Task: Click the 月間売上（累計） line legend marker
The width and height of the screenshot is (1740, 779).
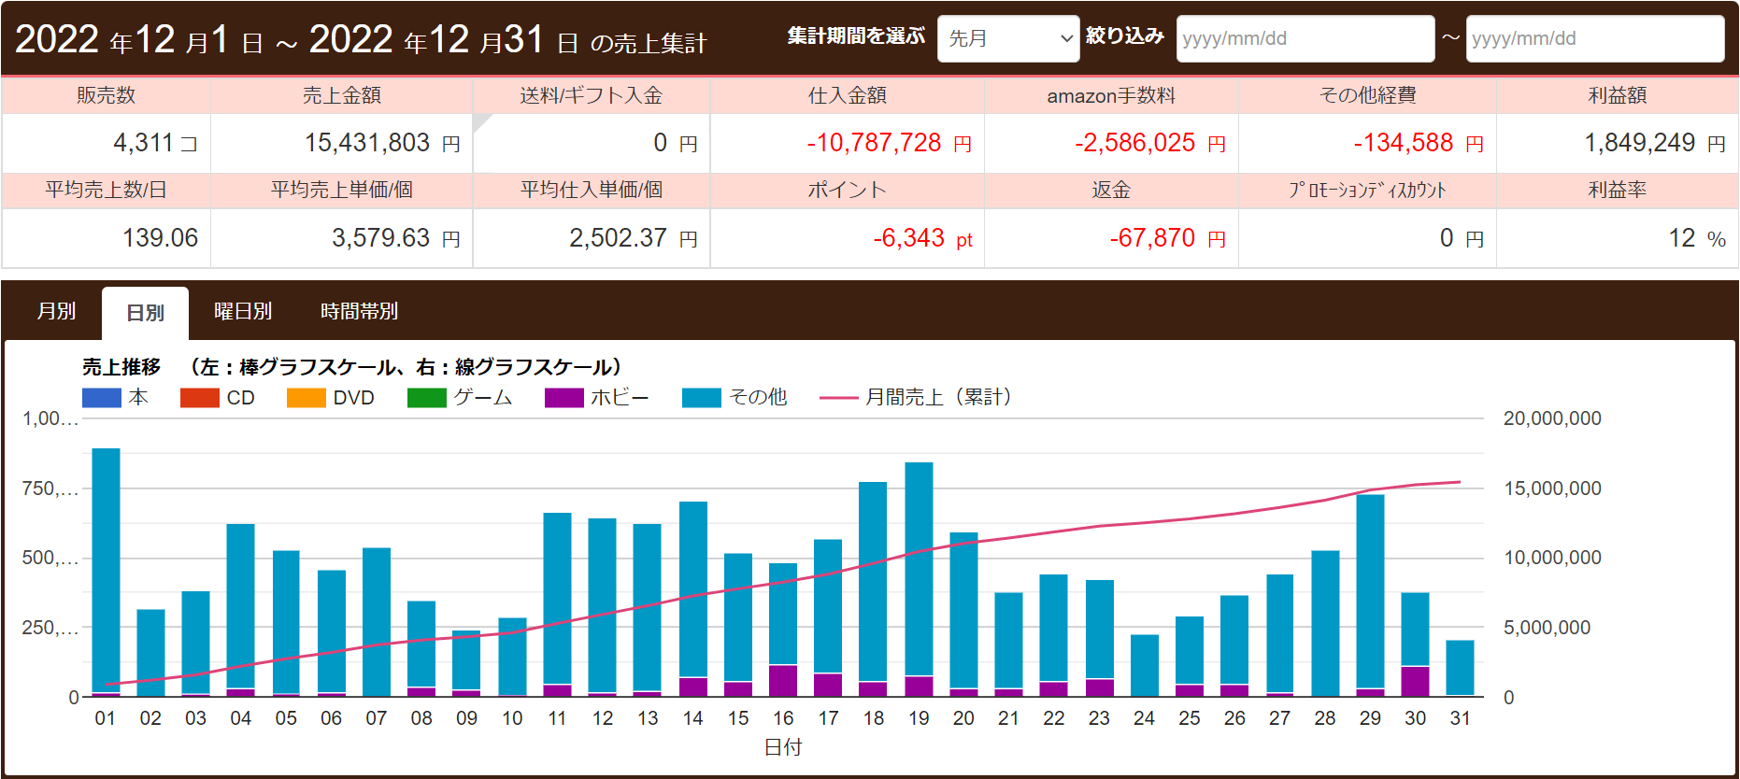Action: 837,398
